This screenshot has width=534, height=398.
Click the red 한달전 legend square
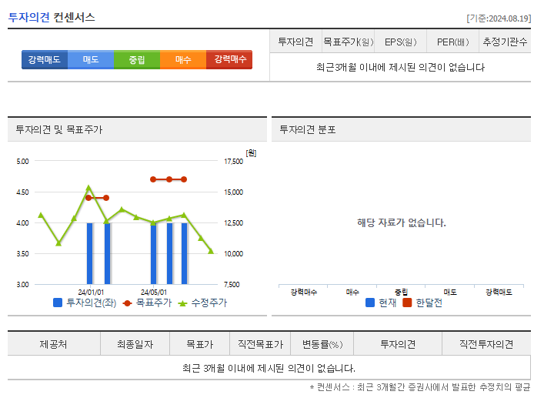click(x=407, y=303)
